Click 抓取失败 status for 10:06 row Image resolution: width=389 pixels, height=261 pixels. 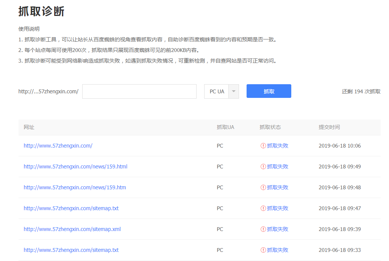277,146
